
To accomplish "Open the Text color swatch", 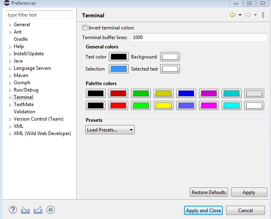I will (119, 57).
